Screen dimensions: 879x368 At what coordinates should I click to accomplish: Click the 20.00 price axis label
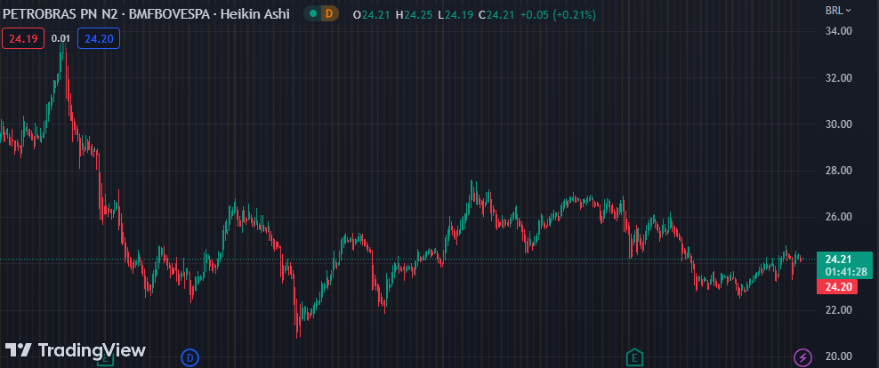839,356
